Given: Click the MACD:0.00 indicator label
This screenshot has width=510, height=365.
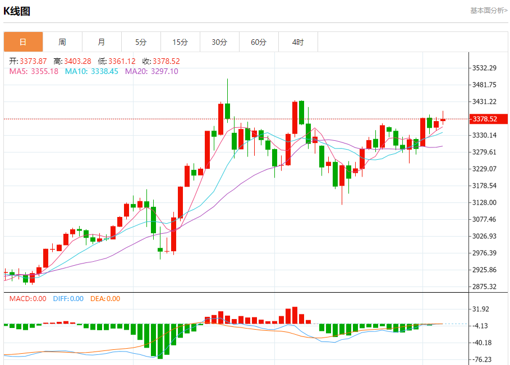Looking at the screenshot, I should 27,299.
